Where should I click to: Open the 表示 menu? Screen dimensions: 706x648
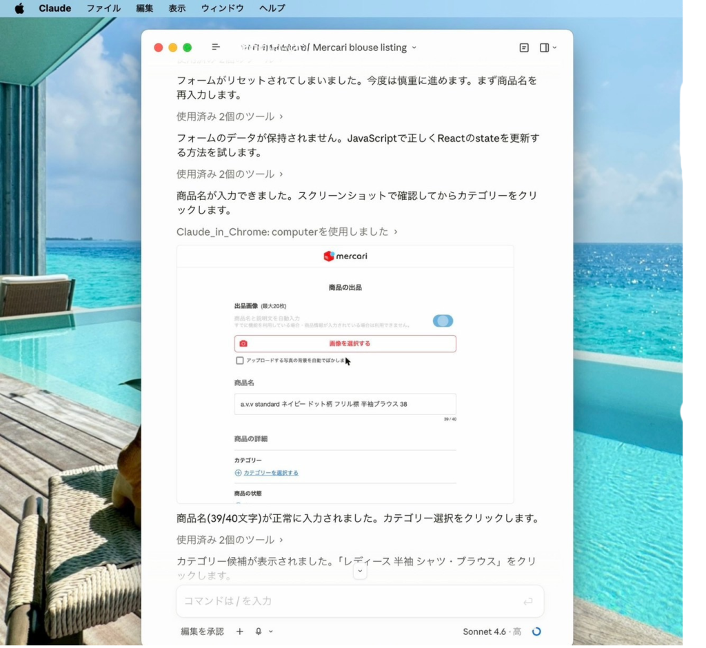coord(177,8)
